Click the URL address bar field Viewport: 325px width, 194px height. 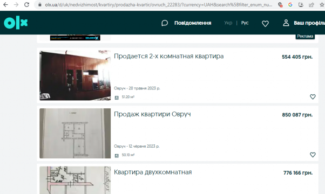(x=158, y=4)
